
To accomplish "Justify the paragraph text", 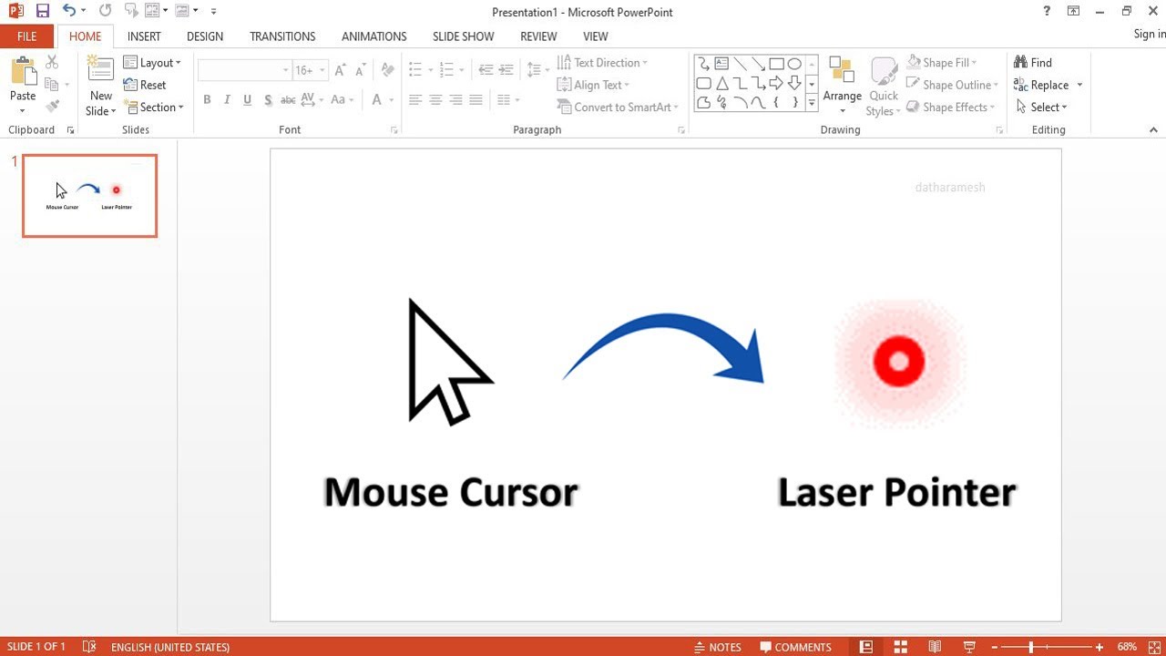I will pyautogui.click(x=476, y=100).
